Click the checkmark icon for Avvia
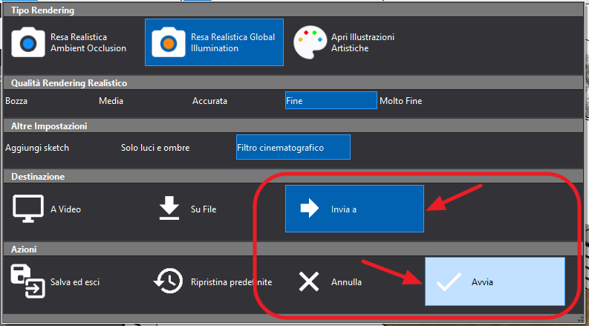 pyautogui.click(x=449, y=281)
